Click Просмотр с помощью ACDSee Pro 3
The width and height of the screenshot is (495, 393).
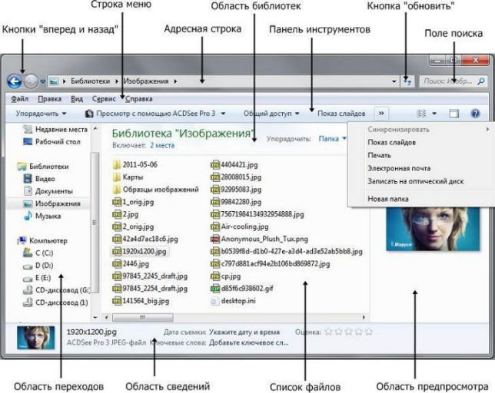click(x=151, y=114)
